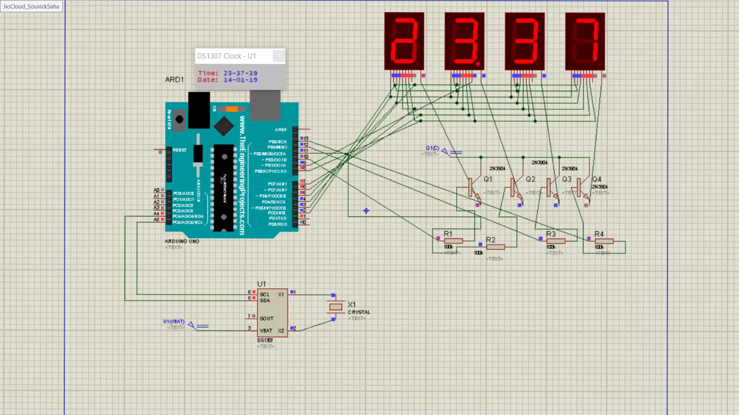Click the blue origin marker crosshair

(x=366, y=211)
